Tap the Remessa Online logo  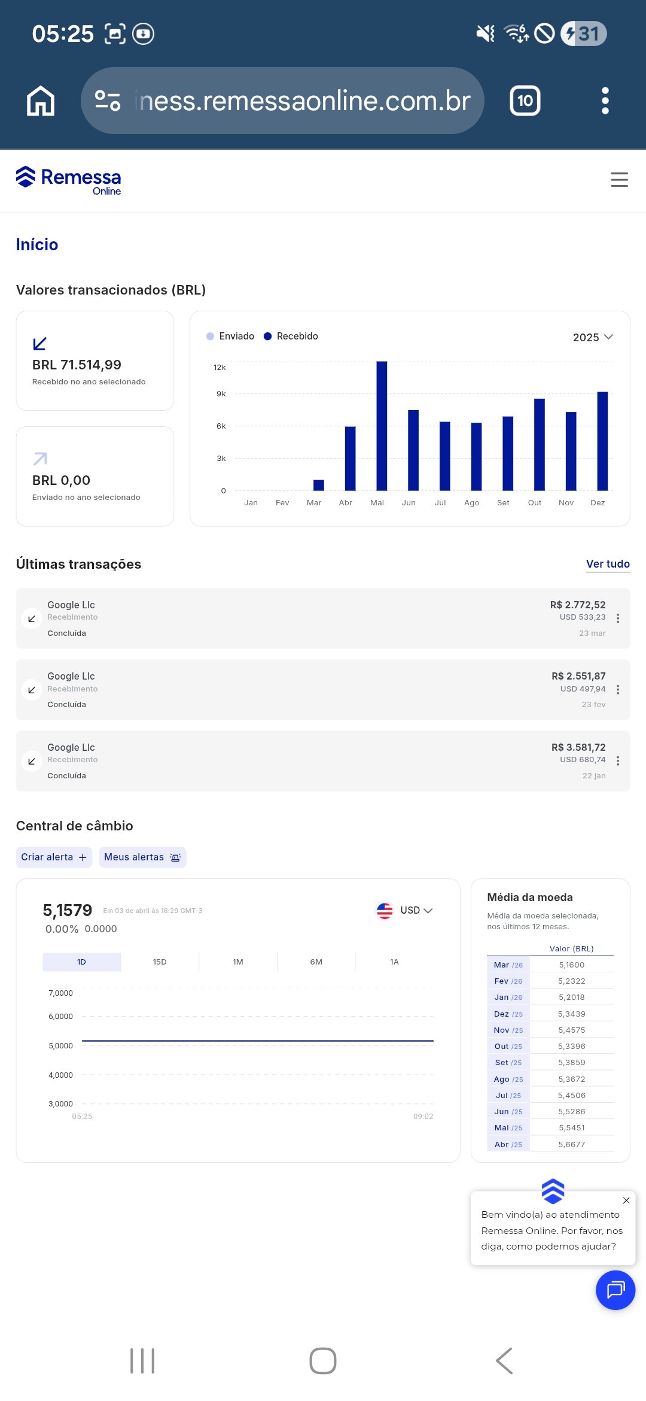click(x=68, y=180)
